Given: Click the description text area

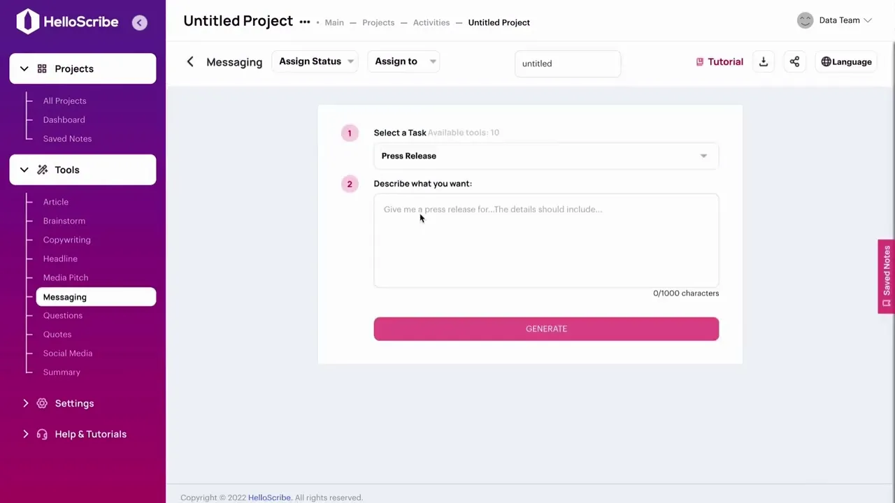Looking at the screenshot, I should tap(546, 240).
